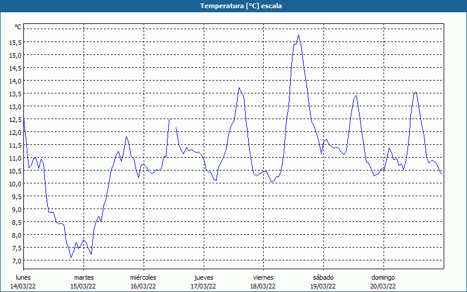Screen dimensions: 467x292
Task: Click the 13,0 axis label
Action: tap(15, 107)
